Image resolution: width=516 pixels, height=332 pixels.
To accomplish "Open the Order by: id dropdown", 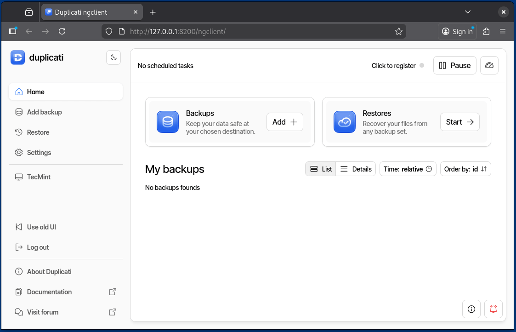I will (465, 169).
